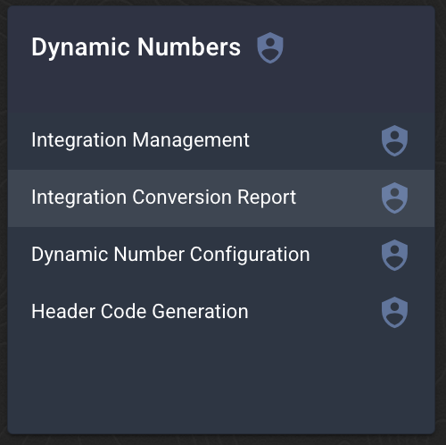Click the shield icon next to Header Code Generation

[394, 312]
